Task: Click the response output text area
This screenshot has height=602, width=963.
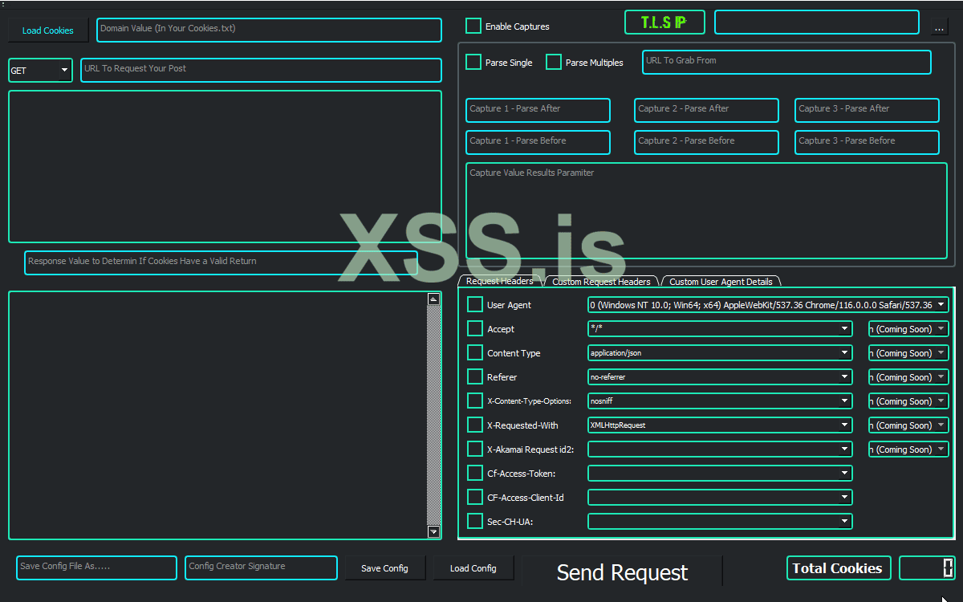Action: (217, 415)
